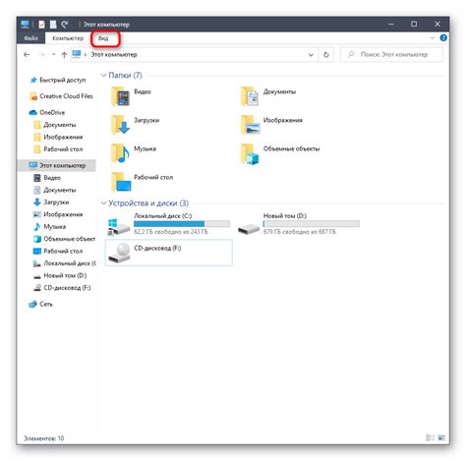Select CD-дисковод (F:) drive icon
466x461 pixels.
[x=119, y=253]
